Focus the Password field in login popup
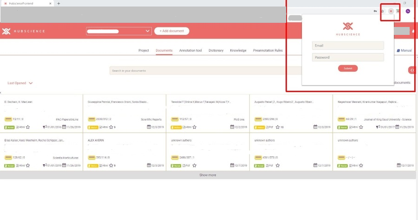 tap(348, 57)
